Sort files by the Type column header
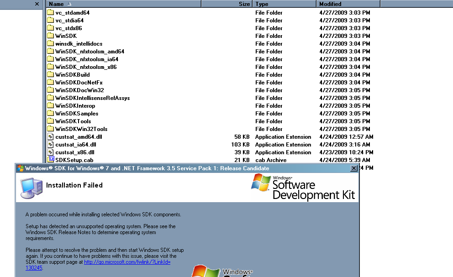This screenshot has height=277, width=453. (x=284, y=4)
